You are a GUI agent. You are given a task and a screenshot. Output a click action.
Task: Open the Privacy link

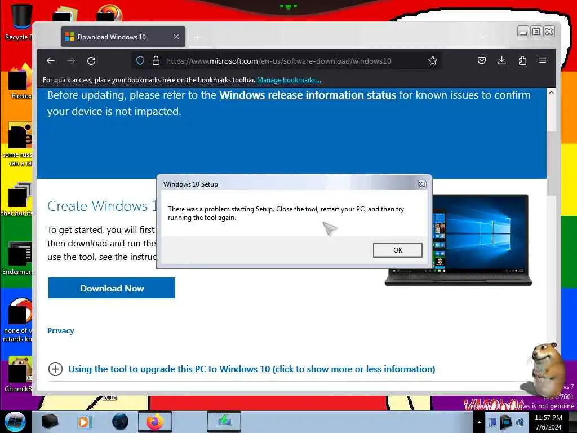coord(61,330)
